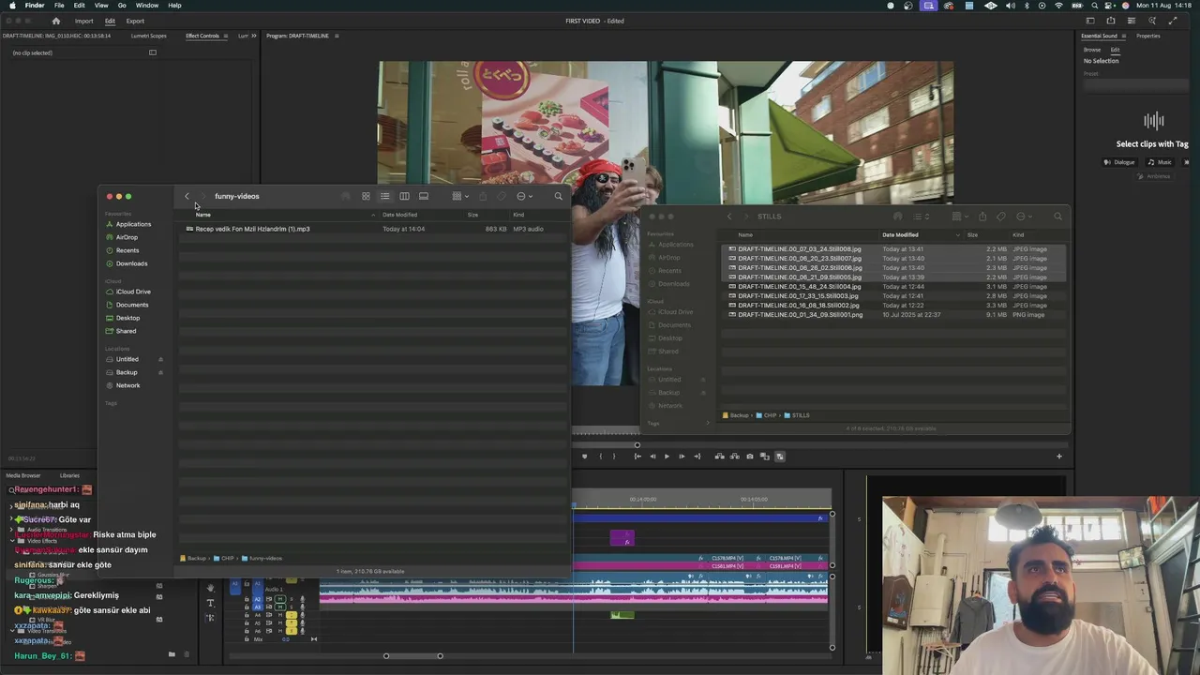
Task: Add marker in Program monitor
Action: tap(584, 457)
